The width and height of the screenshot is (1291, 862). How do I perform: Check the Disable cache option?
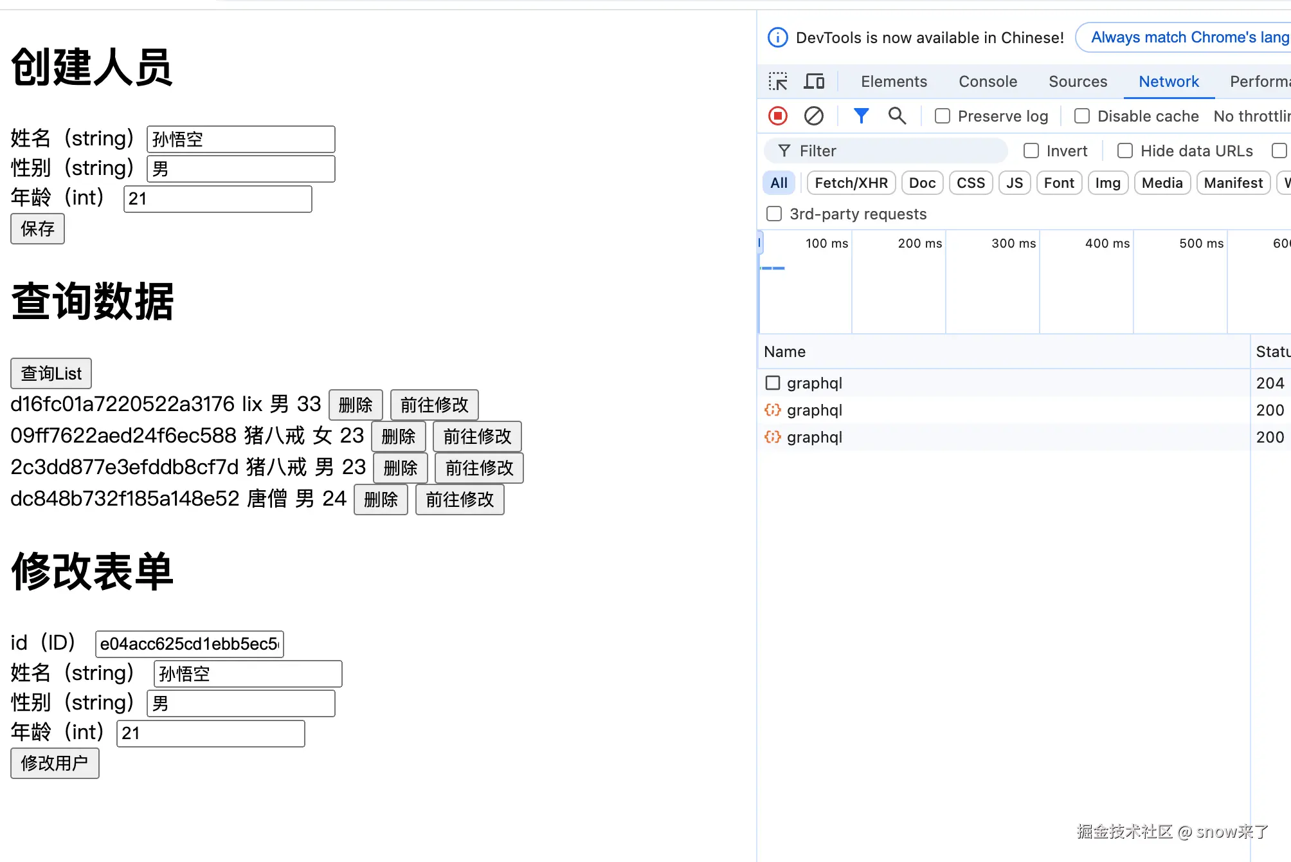coord(1082,116)
